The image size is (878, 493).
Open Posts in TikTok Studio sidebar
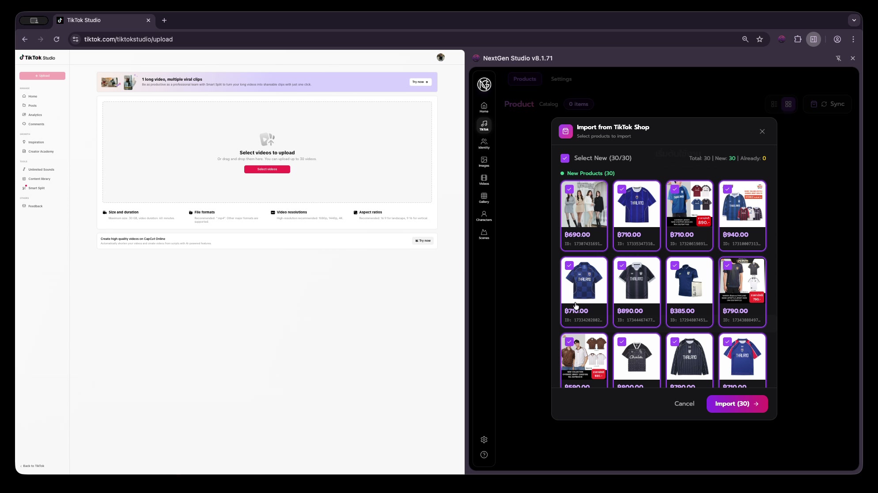pos(33,105)
